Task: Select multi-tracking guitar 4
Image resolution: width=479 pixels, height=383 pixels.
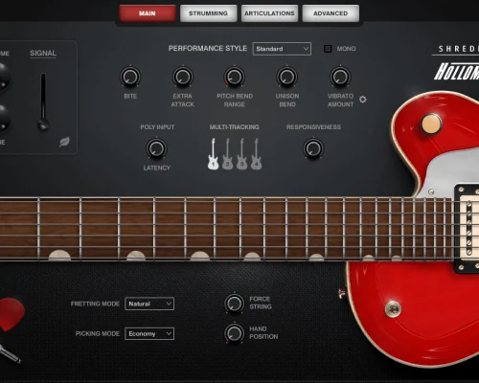Action: tap(257, 153)
